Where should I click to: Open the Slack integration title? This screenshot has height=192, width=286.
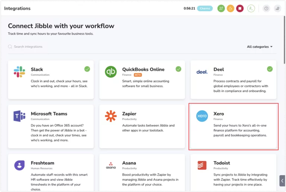pos(37,70)
